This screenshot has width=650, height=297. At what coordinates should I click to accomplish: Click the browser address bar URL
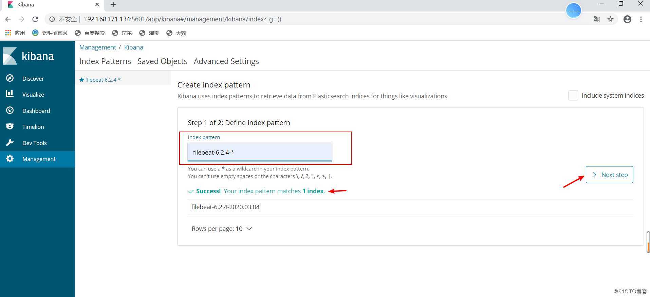click(183, 19)
